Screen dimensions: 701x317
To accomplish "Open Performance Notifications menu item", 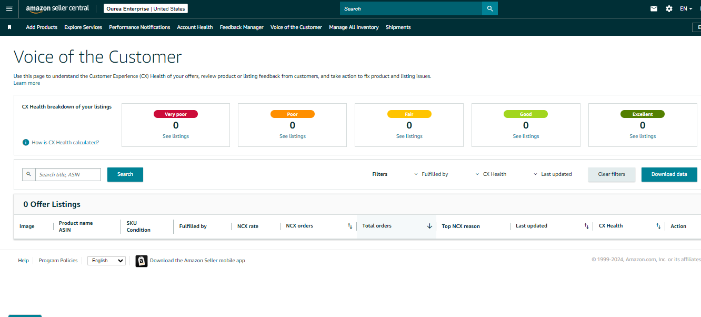I will tap(139, 27).
